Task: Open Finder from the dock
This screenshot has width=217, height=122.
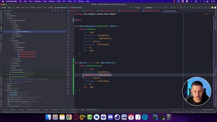Action: [x=48, y=117]
